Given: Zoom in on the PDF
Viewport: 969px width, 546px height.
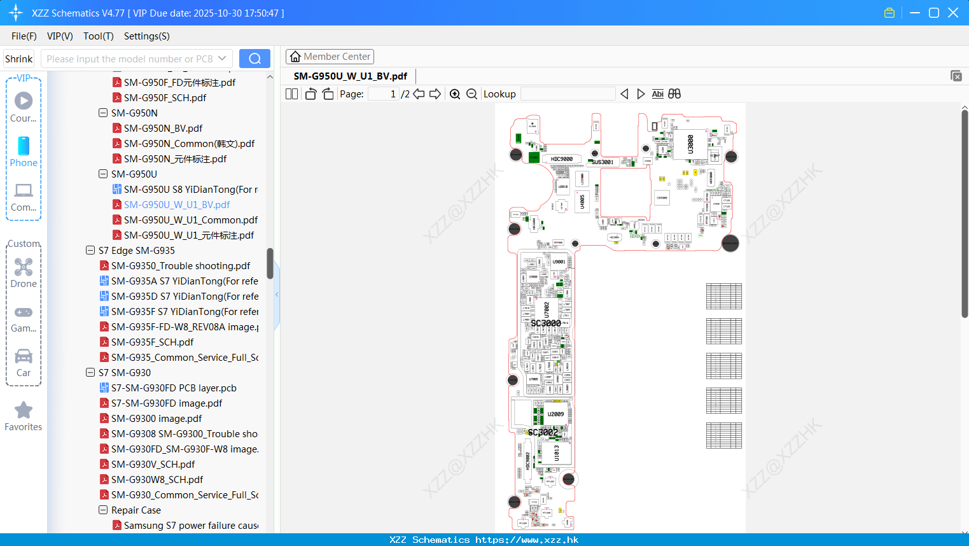Looking at the screenshot, I should 455,94.
